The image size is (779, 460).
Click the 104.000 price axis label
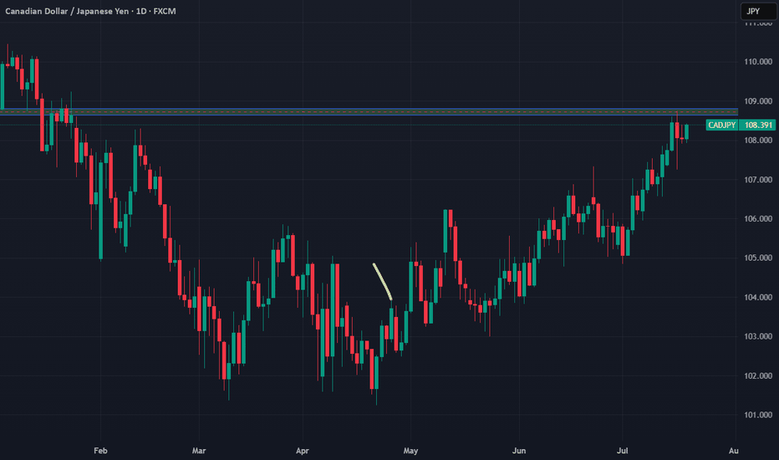(757, 298)
